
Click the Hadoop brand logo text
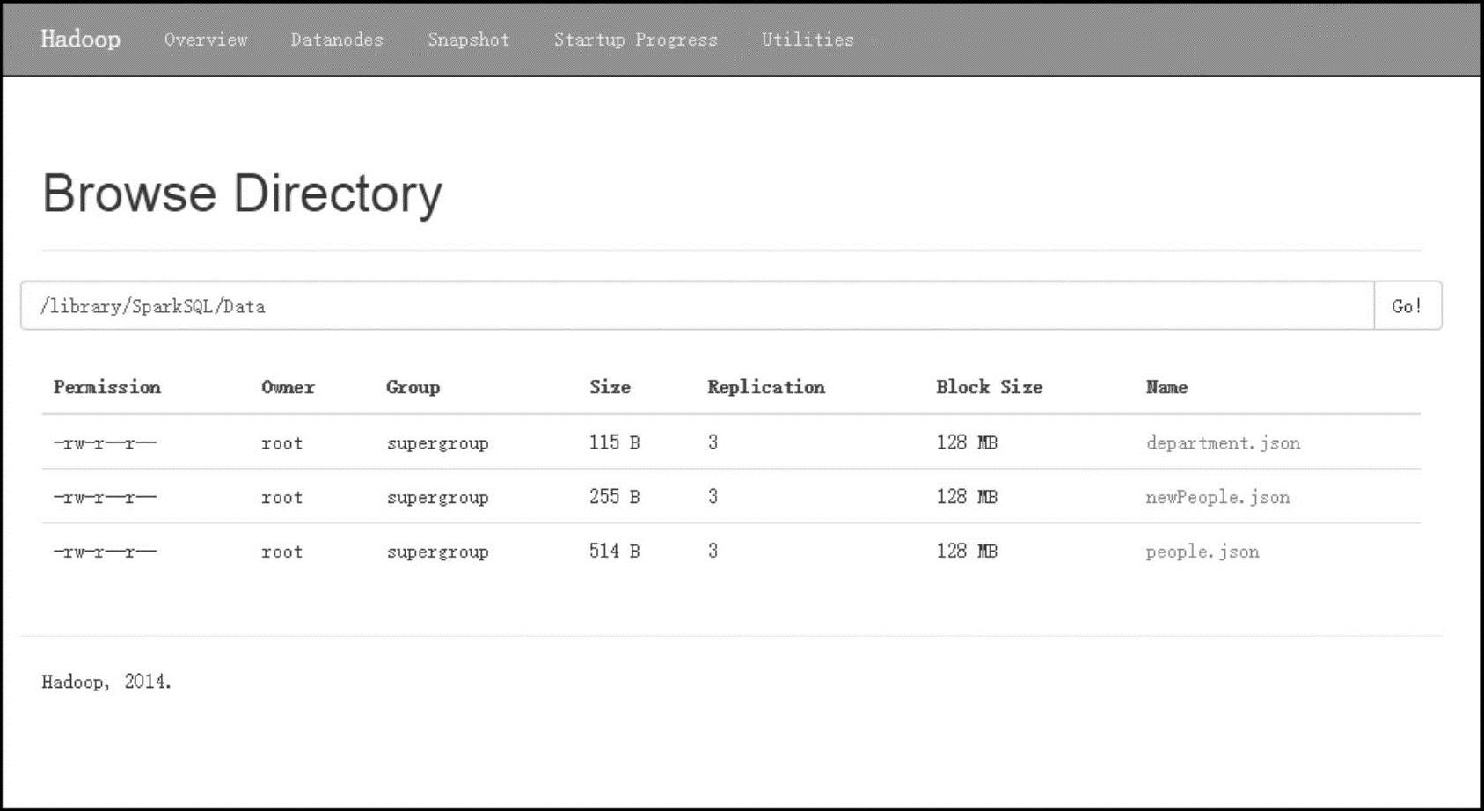tap(80, 40)
